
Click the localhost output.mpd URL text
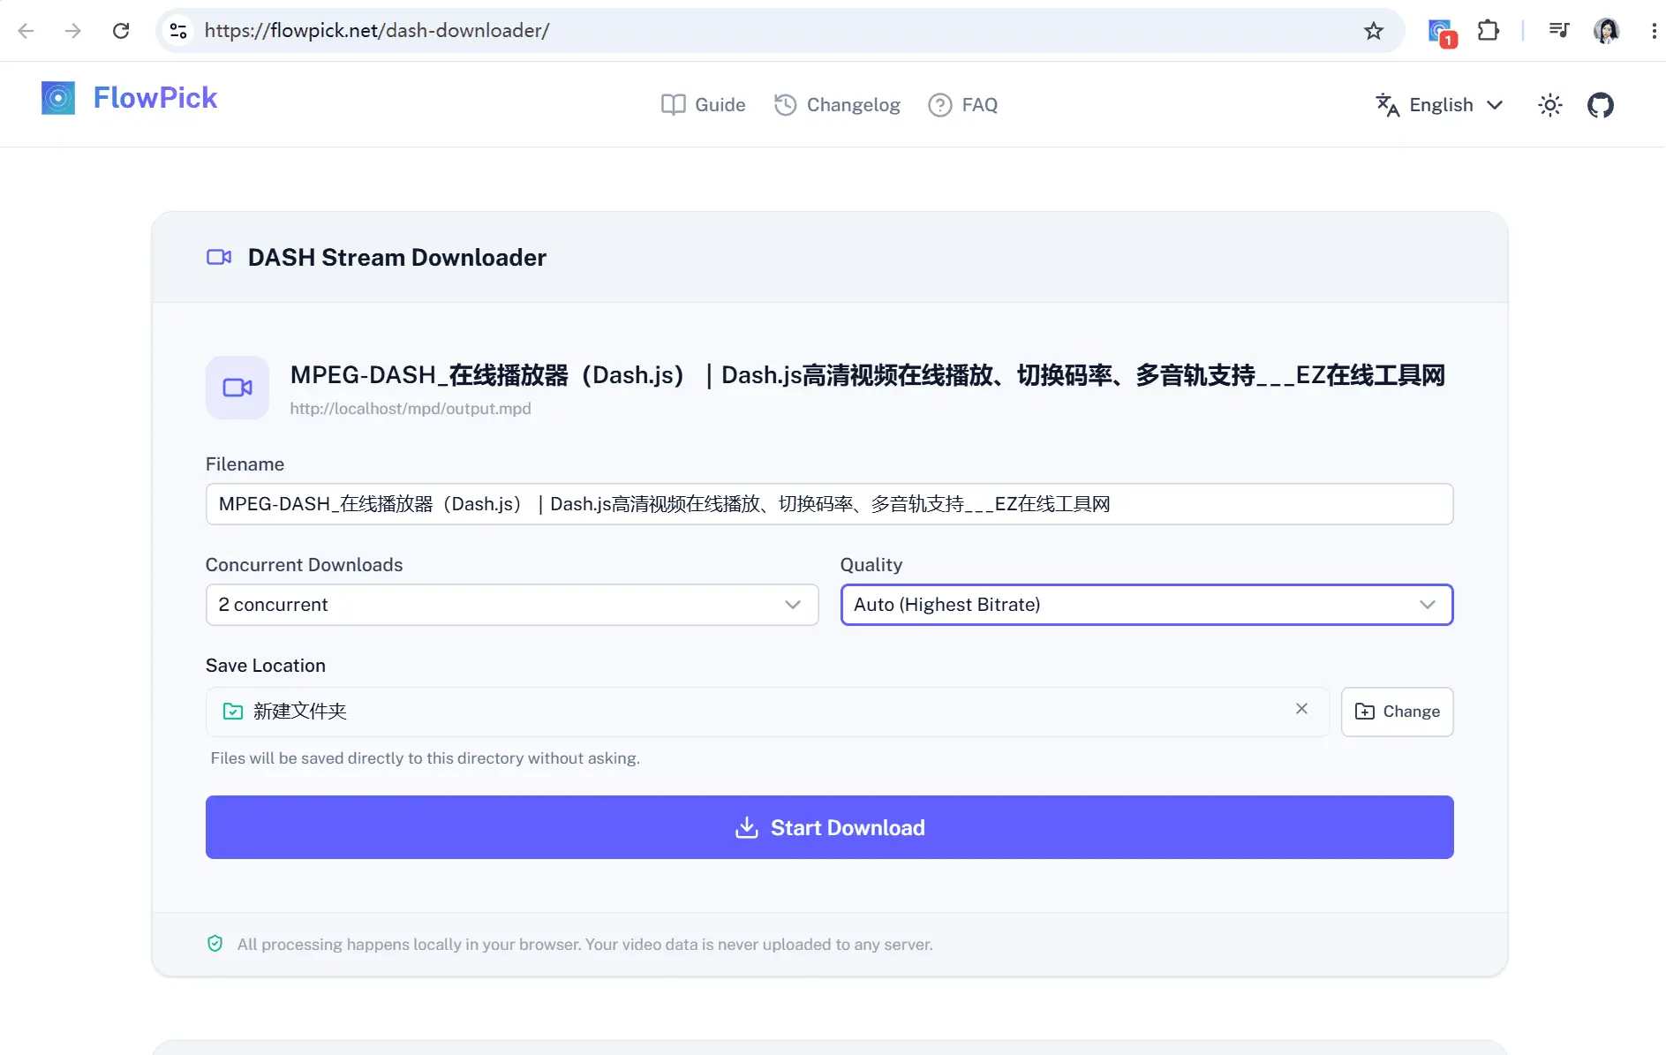tap(411, 409)
